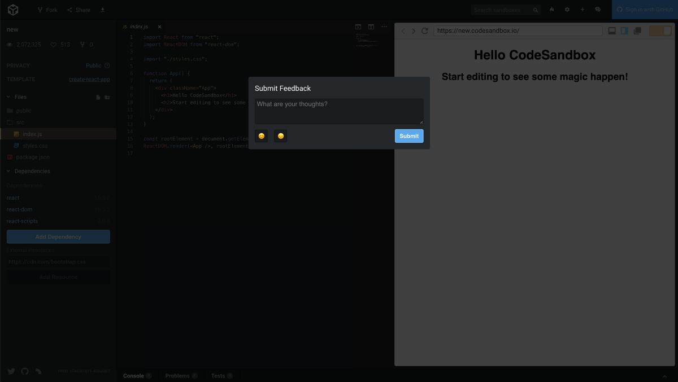Click the search magnifier icon
678x382 pixels.
536,10
